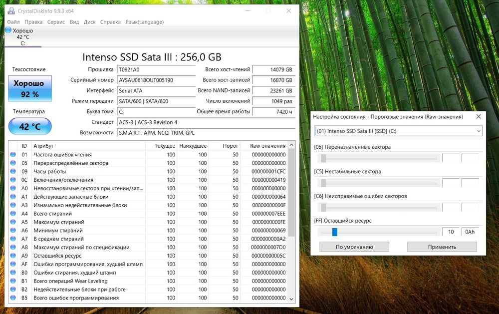Click status orb for Перераспределённые сектора row
This screenshot has height=314, width=499.
13,163
